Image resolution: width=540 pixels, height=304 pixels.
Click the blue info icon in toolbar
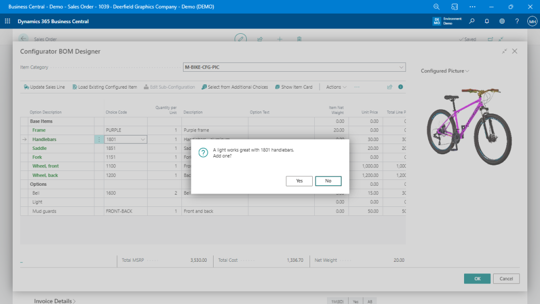(401, 87)
